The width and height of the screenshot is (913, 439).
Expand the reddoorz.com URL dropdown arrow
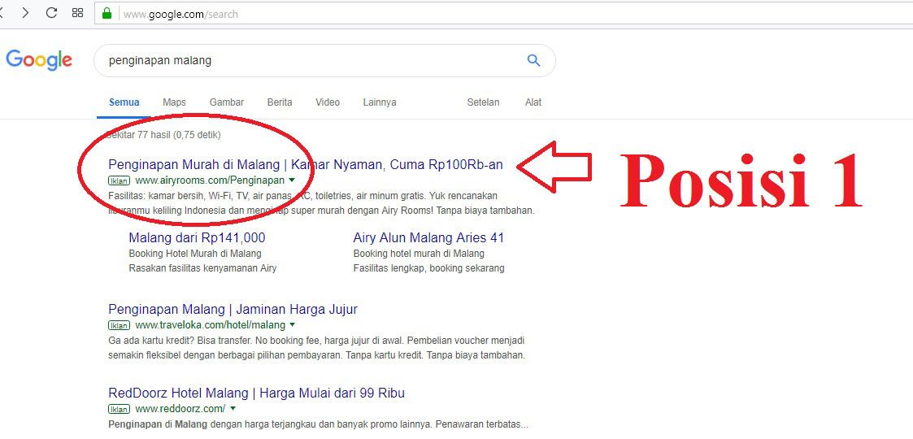pyautogui.click(x=233, y=408)
